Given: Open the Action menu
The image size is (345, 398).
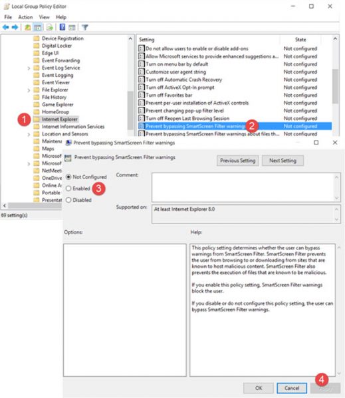Looking at the screenshot, I should click(x=25, y=17).
